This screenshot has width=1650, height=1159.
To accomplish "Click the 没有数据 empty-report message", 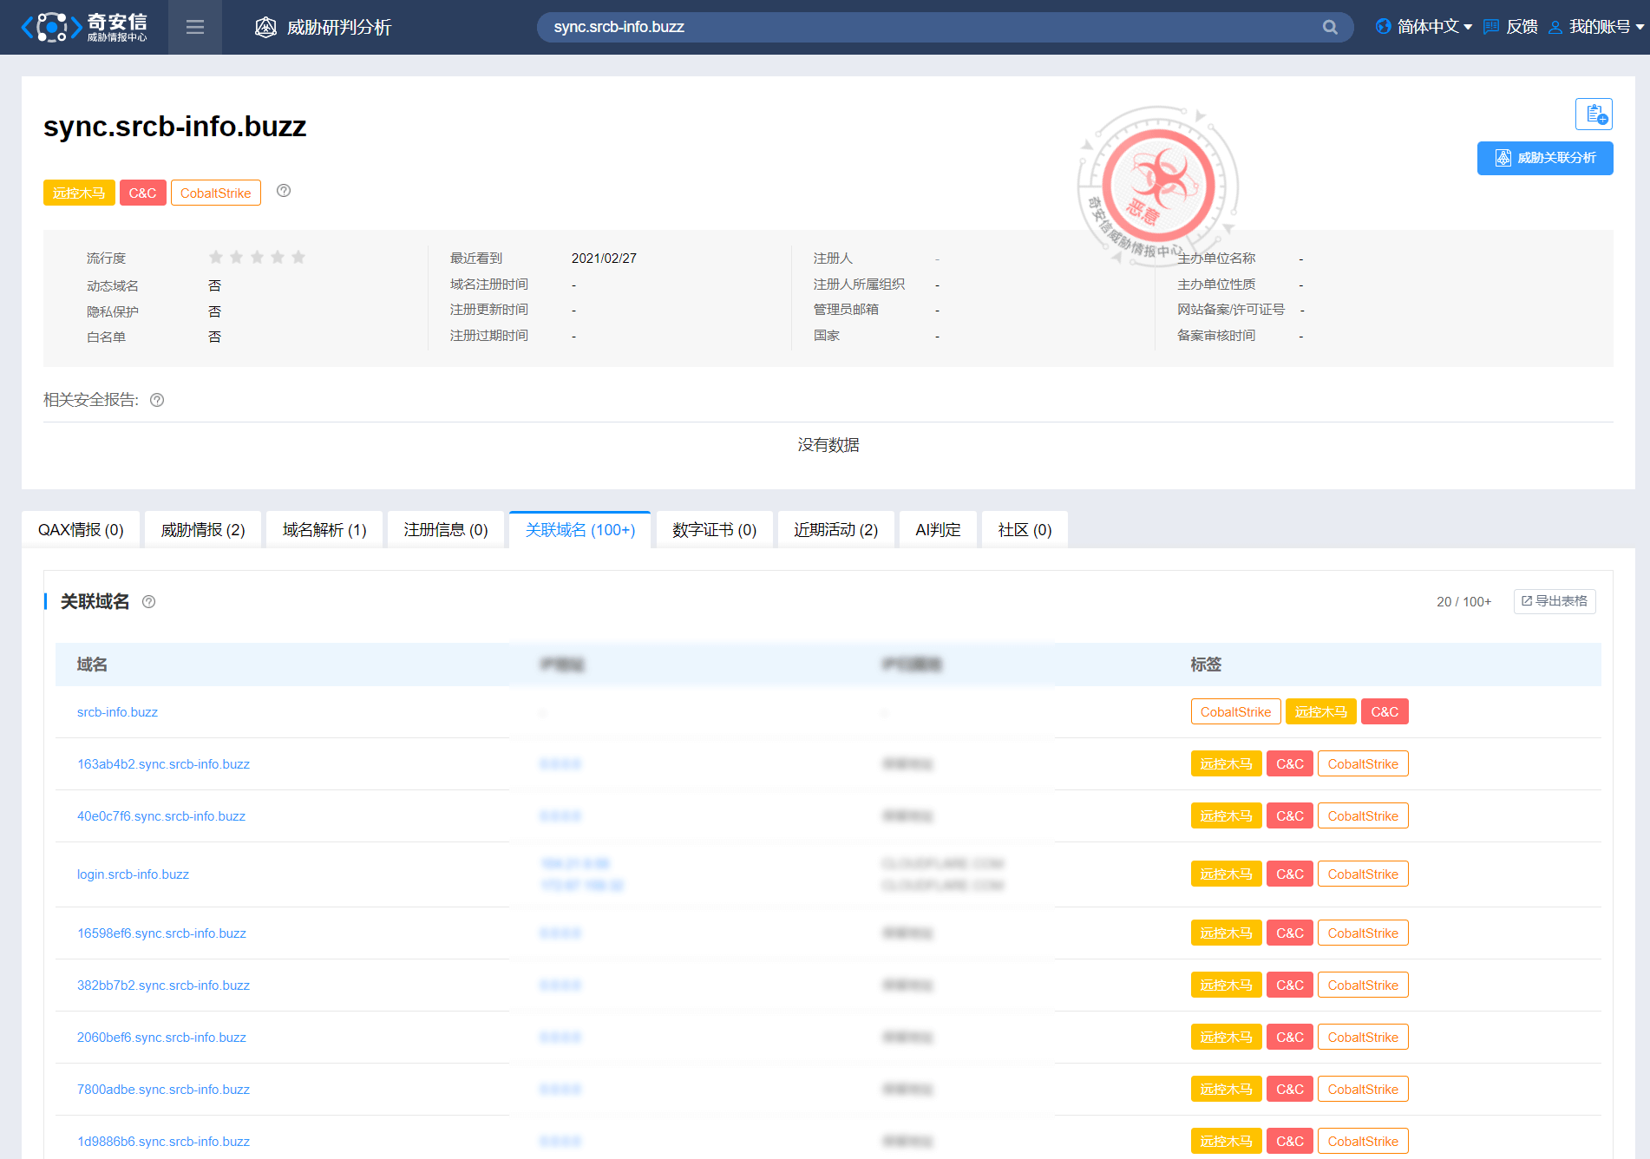I will click(828, 445).
